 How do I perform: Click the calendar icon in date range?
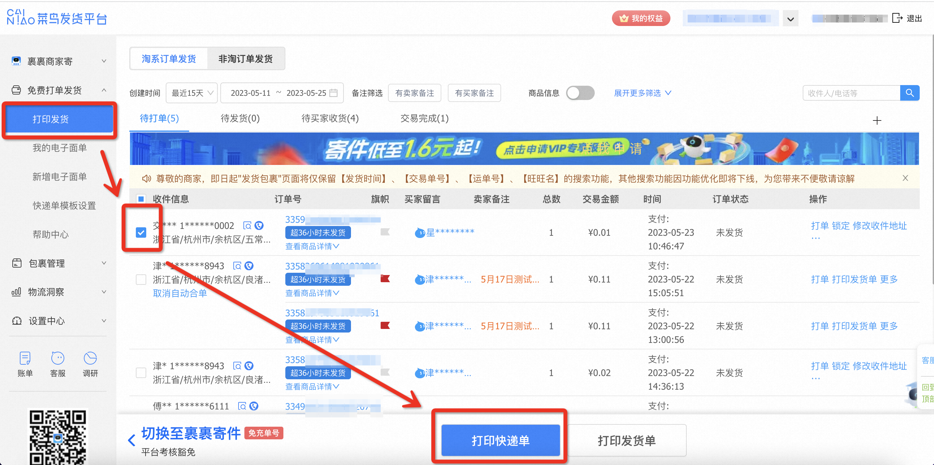333,93
